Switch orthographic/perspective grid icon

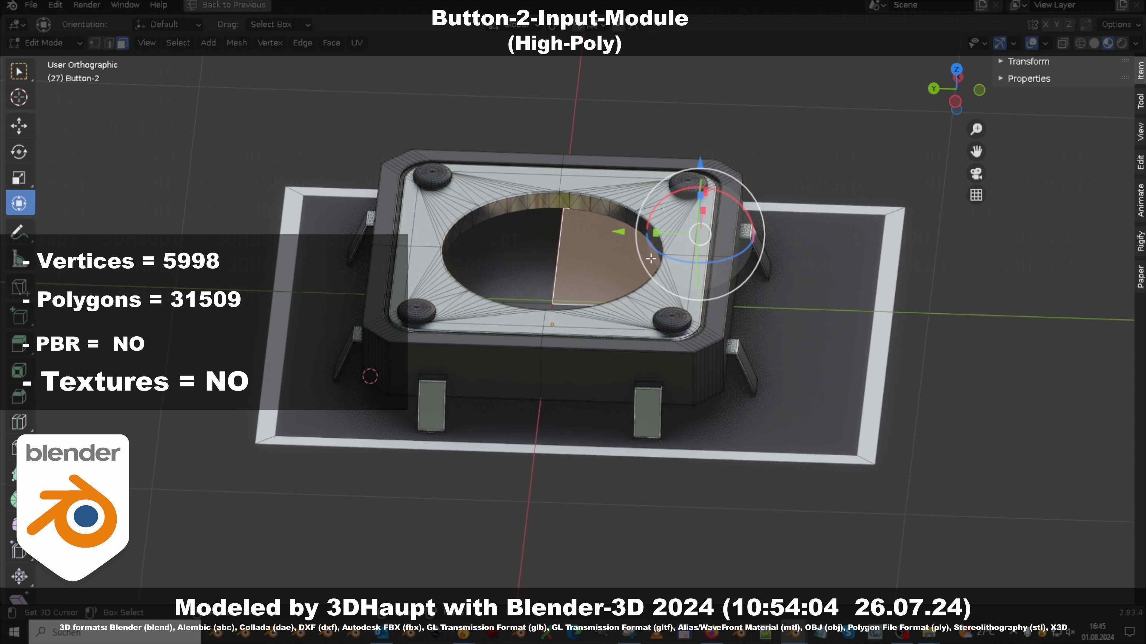(x=976, y=195)
